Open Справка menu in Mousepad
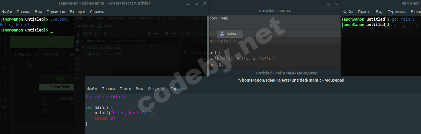The height and width of the screenshot is (134, 421). click(178, 89)
